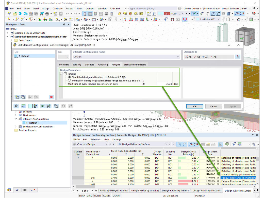Open the Concrete Design table dropdown
Screen dimensions: 264x198
[106, 144]
